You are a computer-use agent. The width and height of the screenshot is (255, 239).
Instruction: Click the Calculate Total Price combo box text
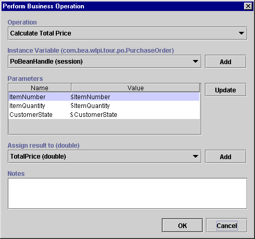tap(41, 33)
